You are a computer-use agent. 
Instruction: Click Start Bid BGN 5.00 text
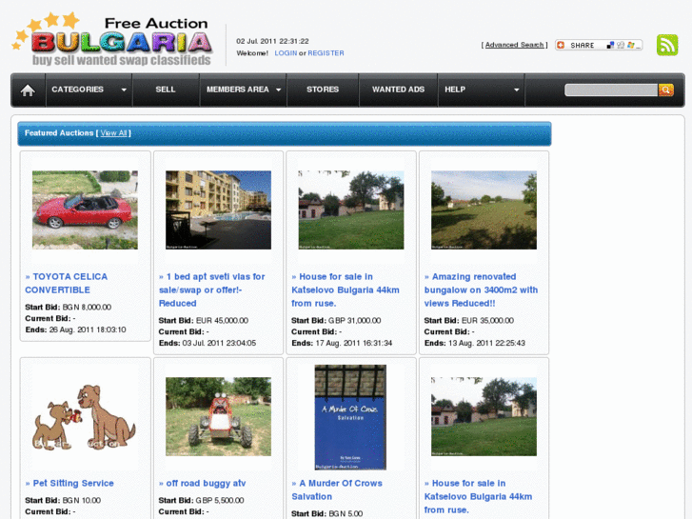327,513
